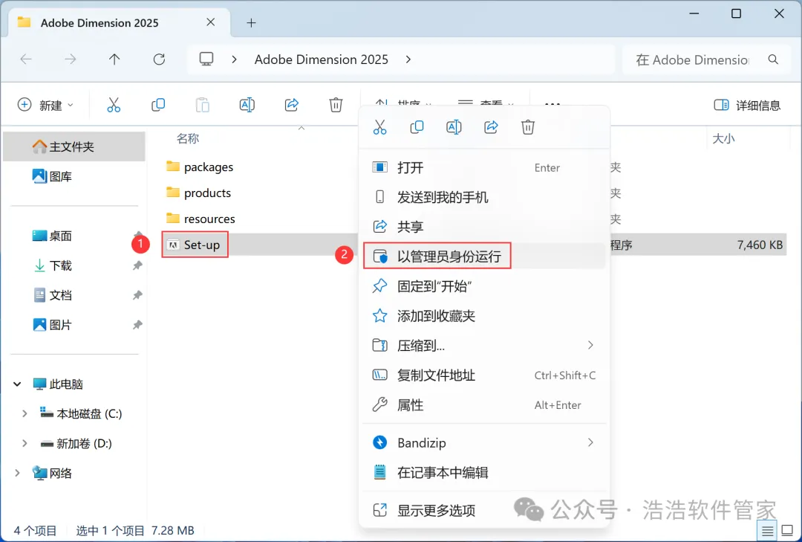
Task: Select 复制文件地址 menu entry
Action: coord(484,375)
